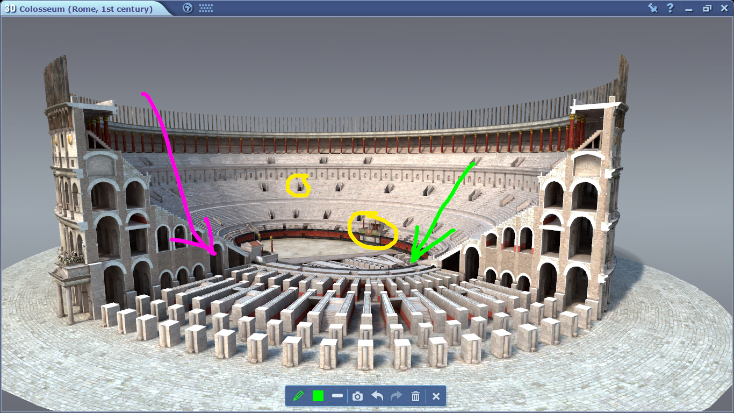Open the line thickness selector
This screenshot has width=734, height=413.
pos(337,396)
